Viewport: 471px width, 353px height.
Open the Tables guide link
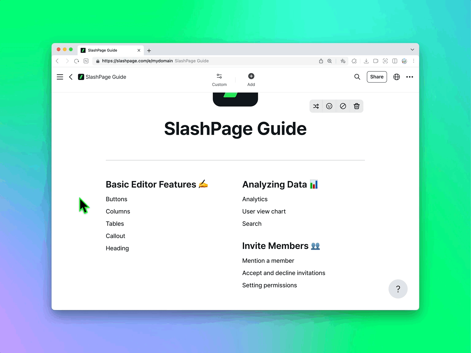tap(115, 224)
